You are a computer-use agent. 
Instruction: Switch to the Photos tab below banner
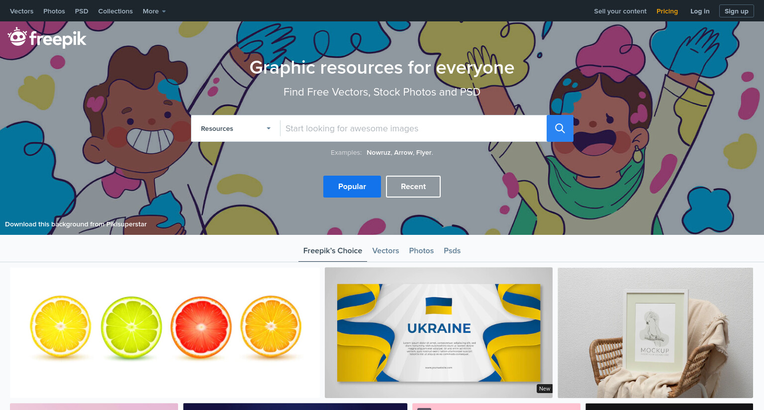pos(421,251)
